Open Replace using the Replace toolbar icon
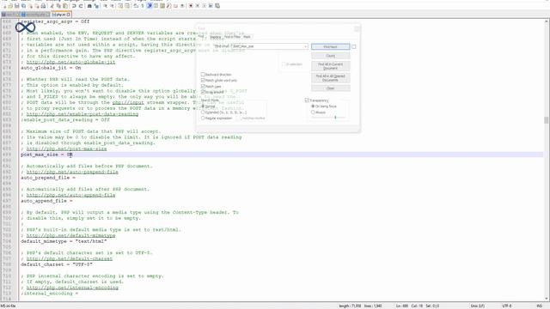Screen dimensions: 550x309 (x=96, y=6)
